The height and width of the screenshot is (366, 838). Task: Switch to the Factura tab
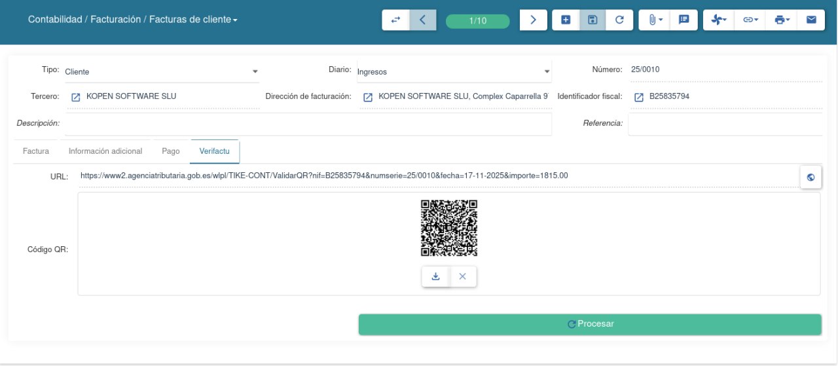(36, 151)
